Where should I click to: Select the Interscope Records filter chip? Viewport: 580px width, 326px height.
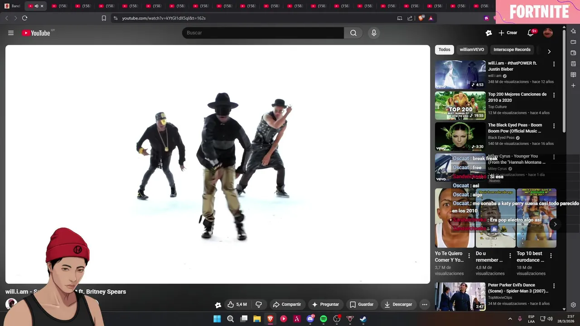[512, 49]
